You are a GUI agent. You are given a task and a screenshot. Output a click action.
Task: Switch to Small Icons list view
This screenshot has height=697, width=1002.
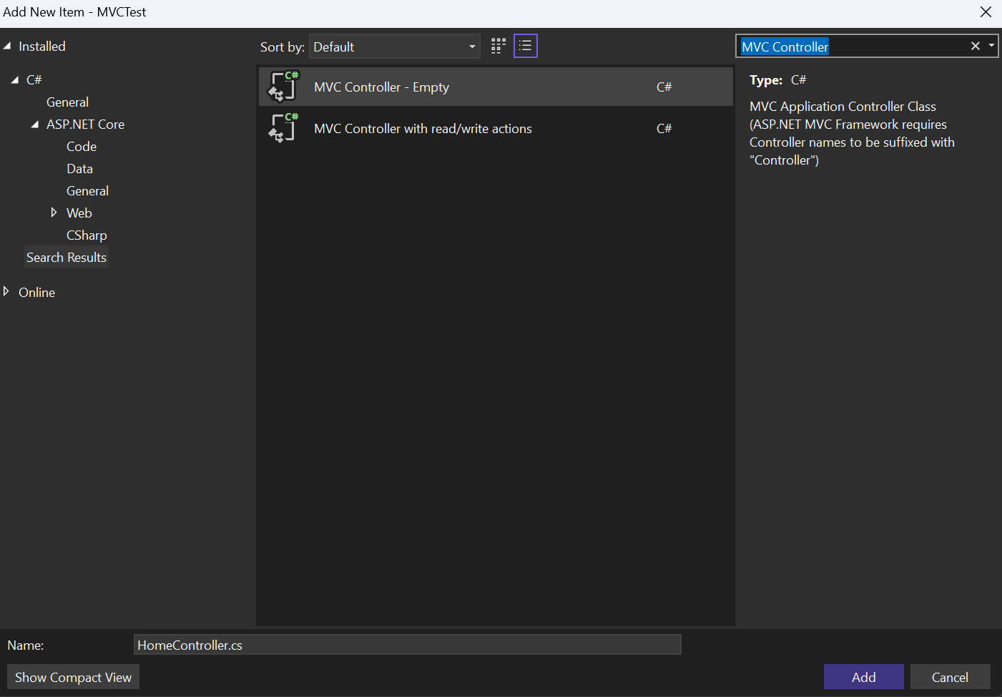pyautogui.click(x=525, y=45)
